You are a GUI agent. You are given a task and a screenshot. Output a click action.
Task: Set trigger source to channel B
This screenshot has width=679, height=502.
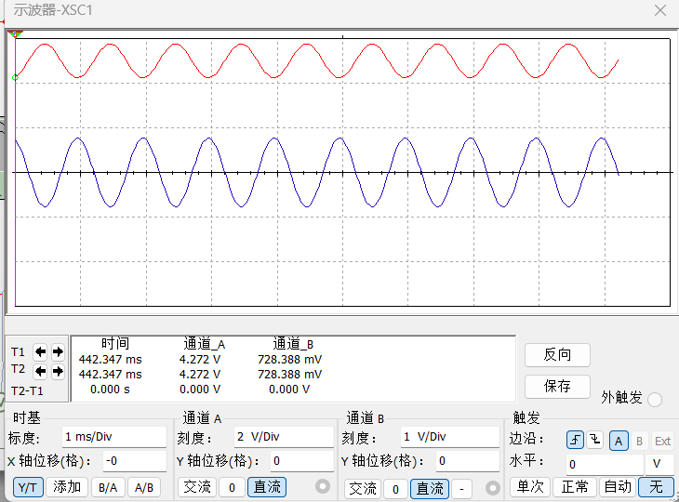(639, 441)
